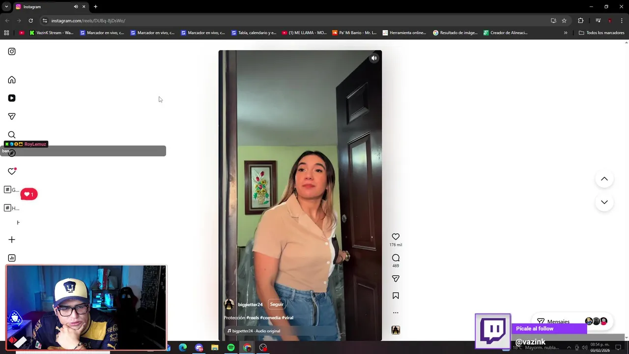Image resolution: width=629 pixels, height=354 pixels.
Task: Reload the page in Chrome
Action: click(30, 21)
